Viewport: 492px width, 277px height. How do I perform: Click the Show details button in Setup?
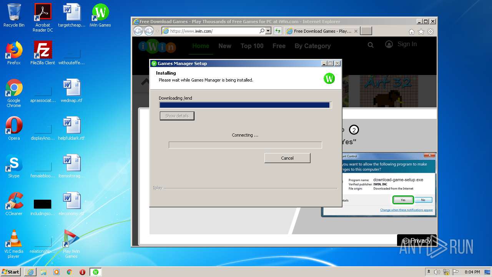[177, 116]
